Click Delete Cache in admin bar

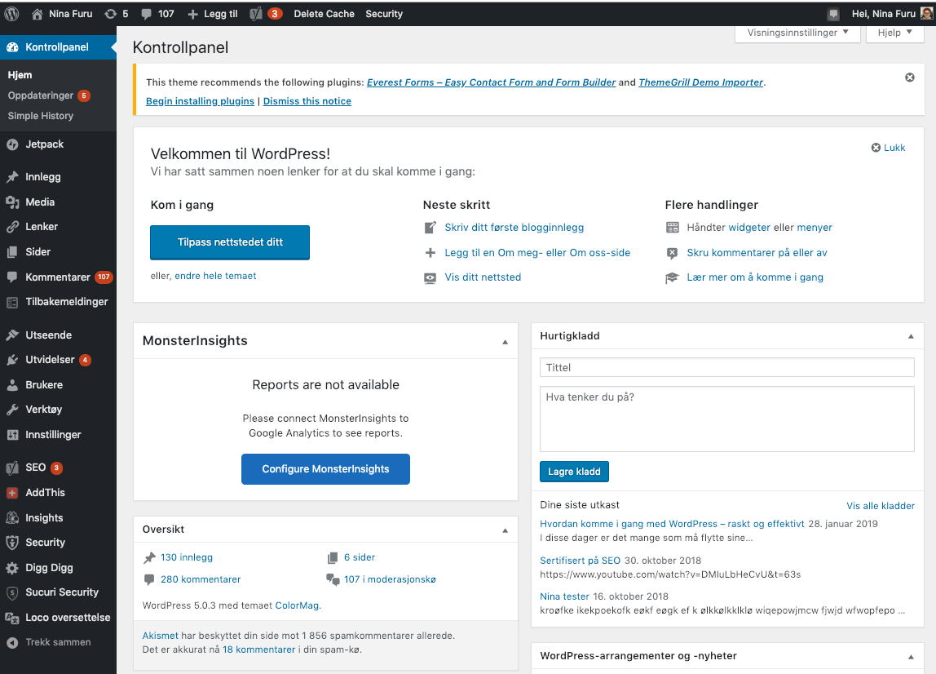(325, 14)
